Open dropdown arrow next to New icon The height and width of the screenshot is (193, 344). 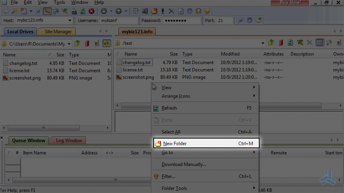31,11
